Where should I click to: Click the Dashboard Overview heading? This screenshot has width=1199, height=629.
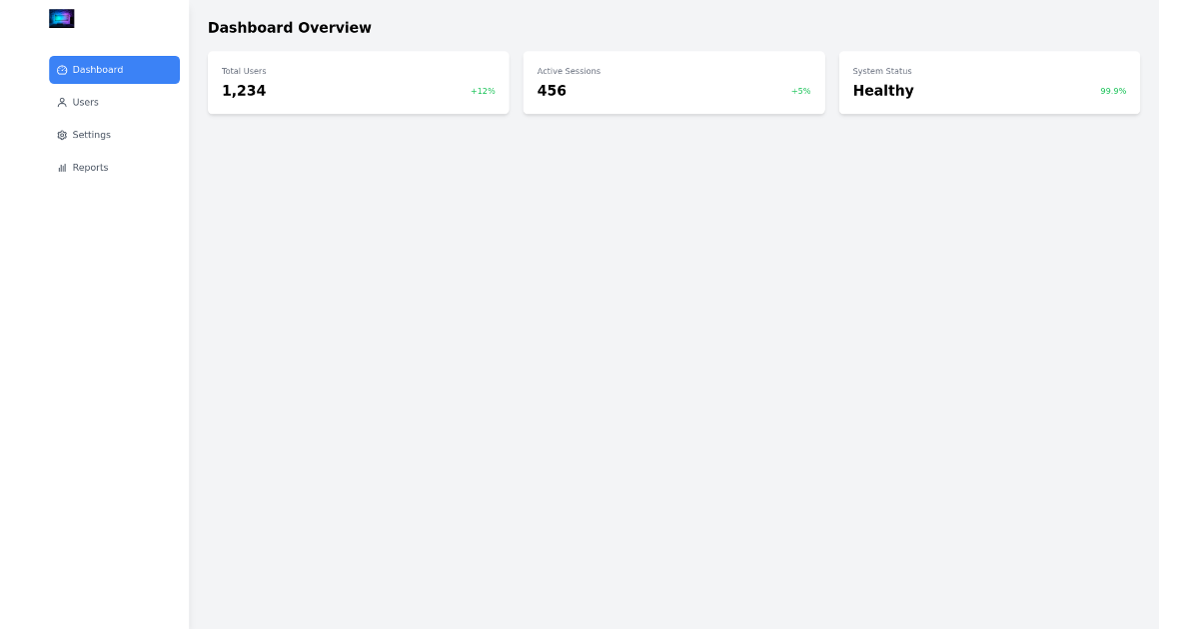[x=290, y=28]
